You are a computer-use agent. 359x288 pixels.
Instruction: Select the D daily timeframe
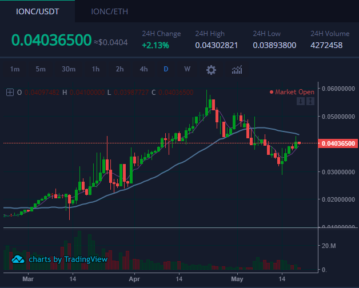click(166, 69)
